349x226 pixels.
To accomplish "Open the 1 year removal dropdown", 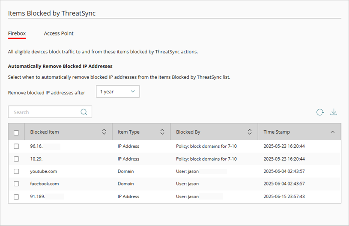I will pos(118,91).
